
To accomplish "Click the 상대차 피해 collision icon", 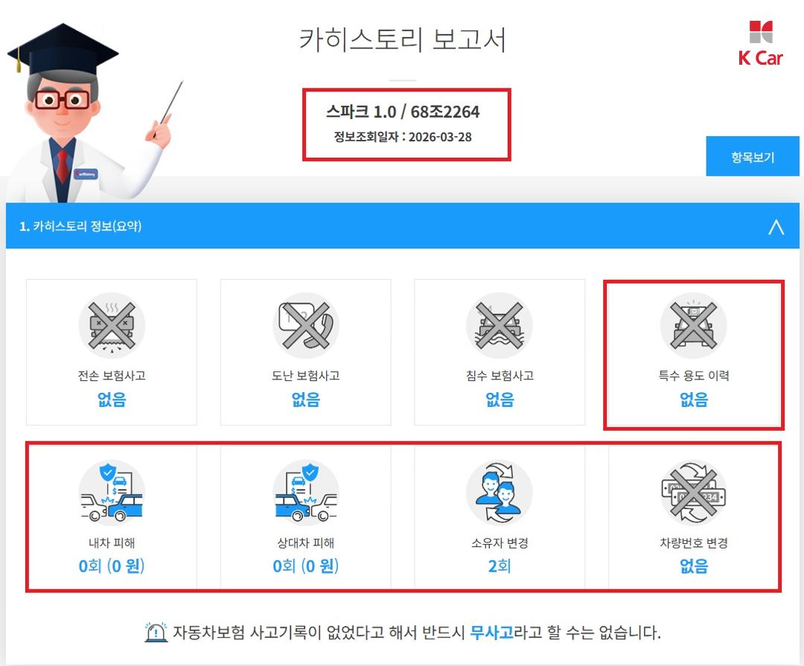I will coord(306,493).
